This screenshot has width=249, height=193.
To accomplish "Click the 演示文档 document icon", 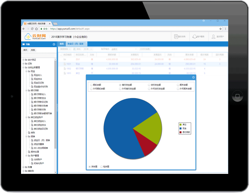I will 176,37.
